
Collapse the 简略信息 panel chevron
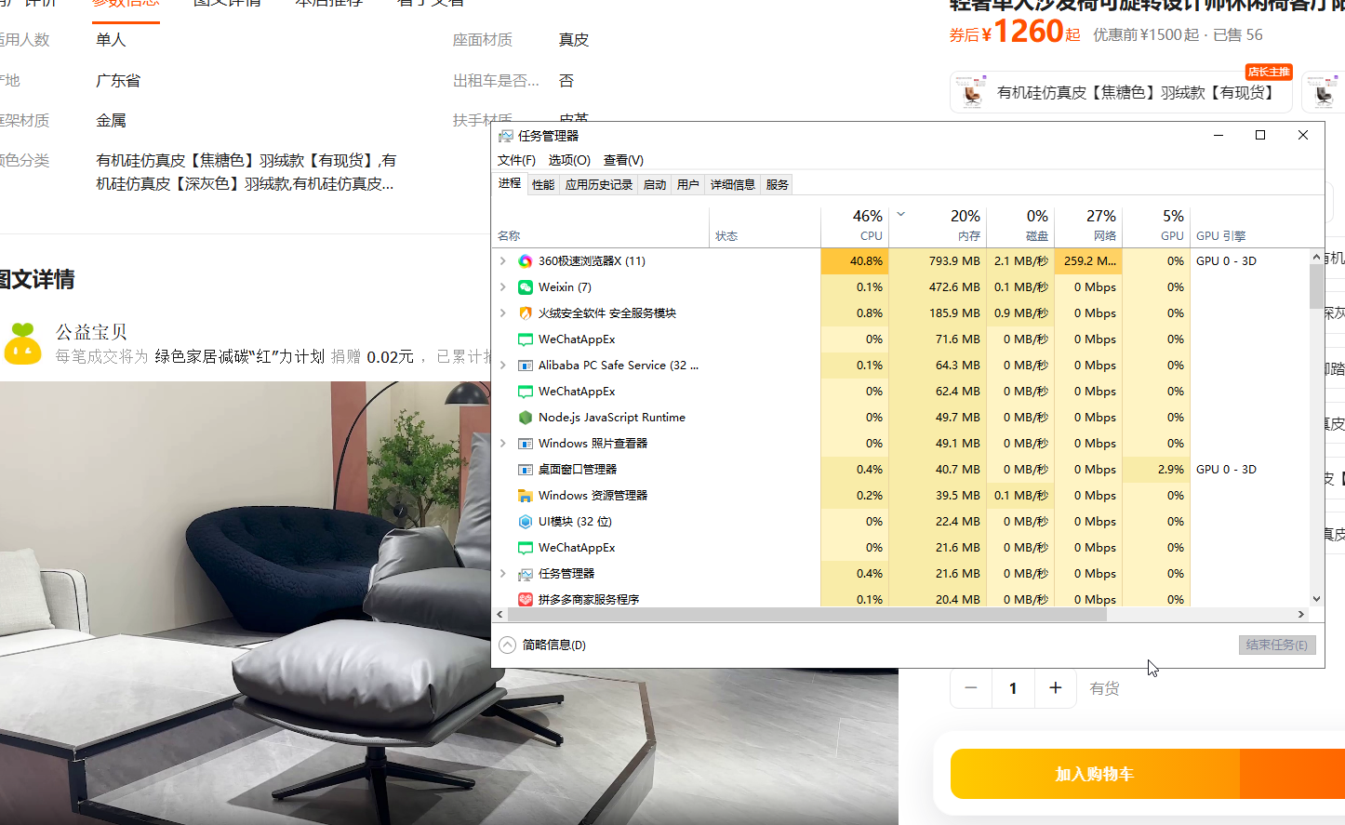(x=507, y=644)
